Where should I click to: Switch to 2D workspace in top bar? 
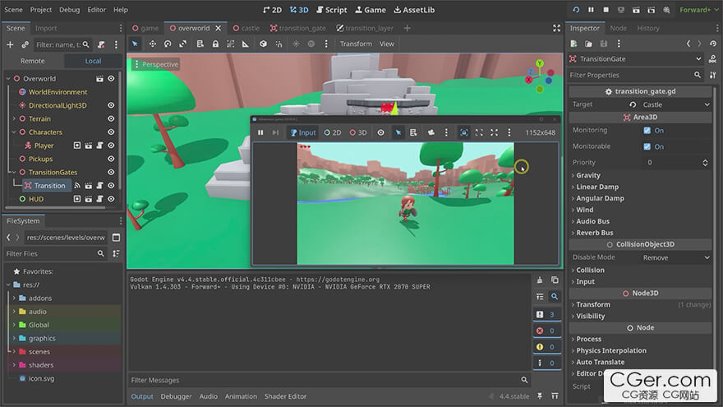[272, 10]
